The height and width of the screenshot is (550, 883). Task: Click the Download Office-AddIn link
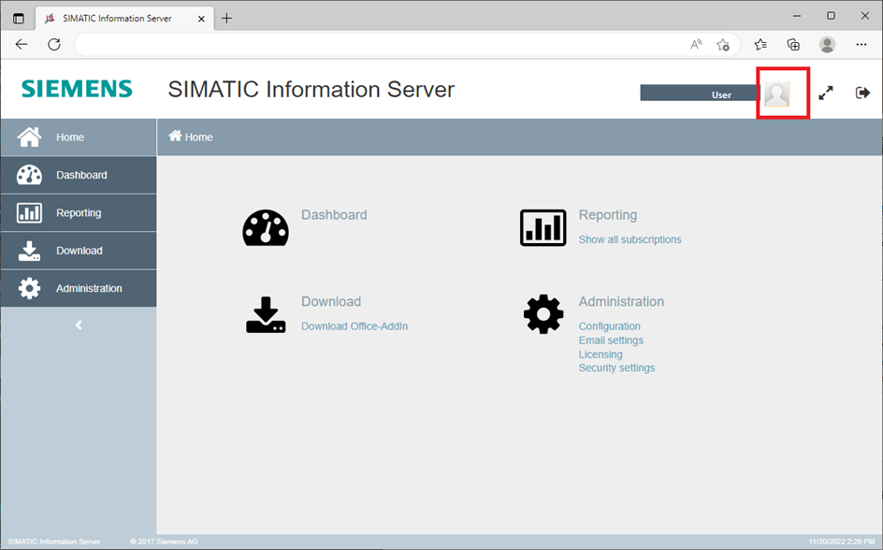pos(355,326)
